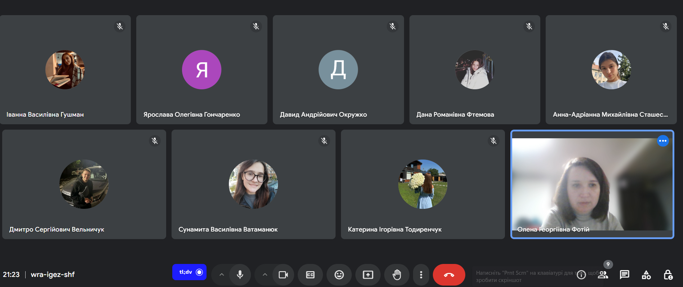Turn on closed captions

coord(310,275)
